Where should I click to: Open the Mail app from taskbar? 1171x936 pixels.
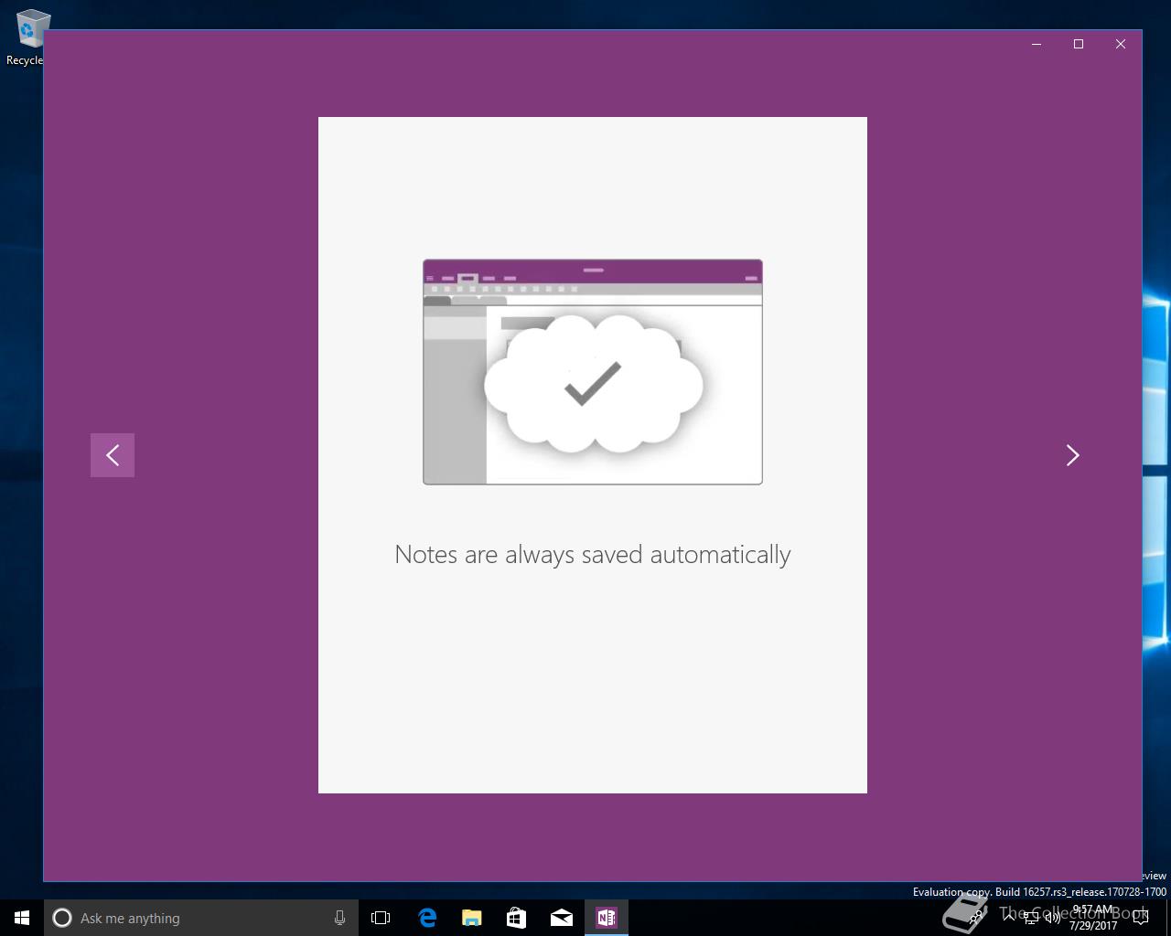coord(562,918)
